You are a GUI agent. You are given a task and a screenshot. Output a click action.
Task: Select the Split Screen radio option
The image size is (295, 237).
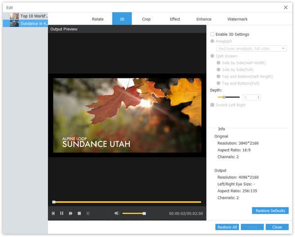pyautogui.click(x=212, y=56)
